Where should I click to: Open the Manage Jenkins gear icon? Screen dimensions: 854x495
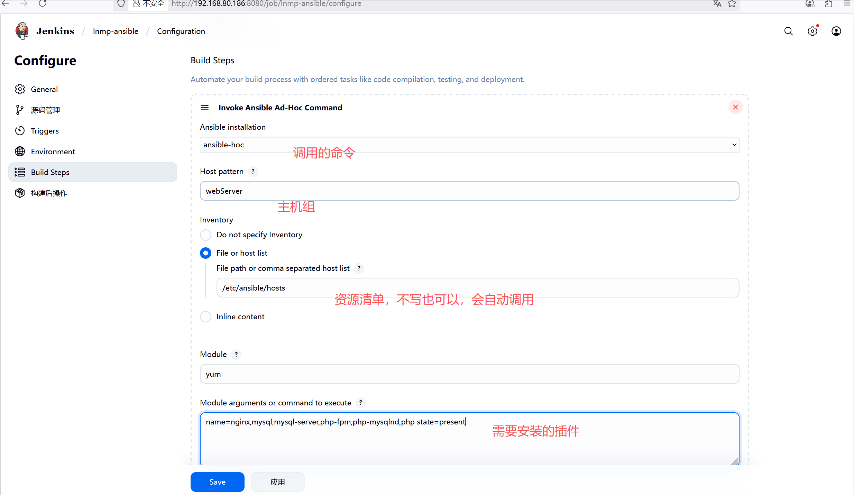pyautogui.click(x=812, y=31)
